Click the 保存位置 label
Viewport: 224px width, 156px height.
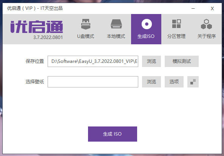pos(35,61)
